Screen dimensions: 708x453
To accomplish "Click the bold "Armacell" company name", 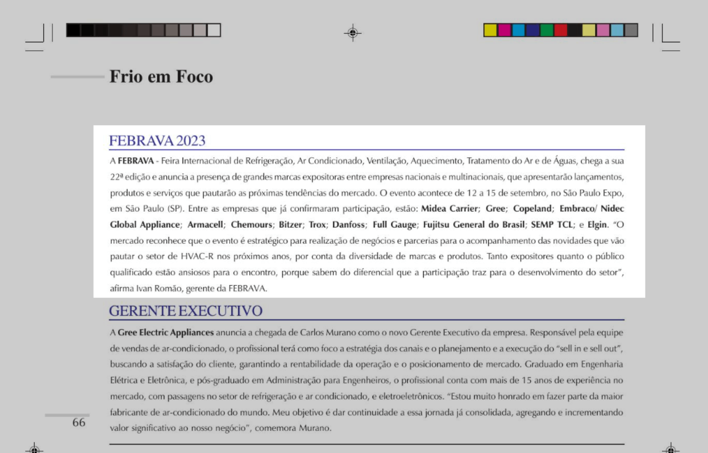I will coord(205,225).
